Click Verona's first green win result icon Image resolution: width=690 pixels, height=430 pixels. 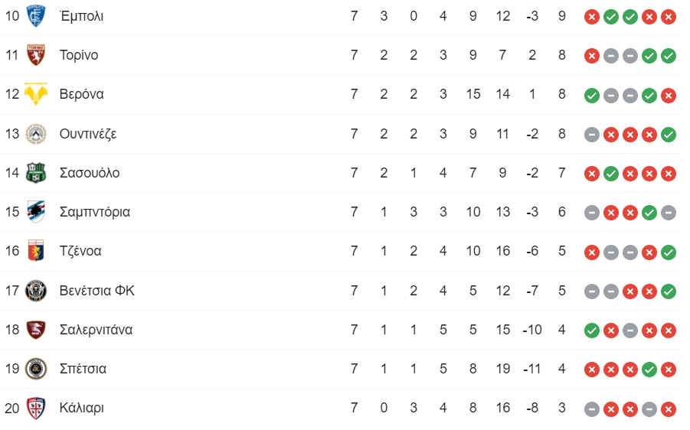[x=591, y=96]
